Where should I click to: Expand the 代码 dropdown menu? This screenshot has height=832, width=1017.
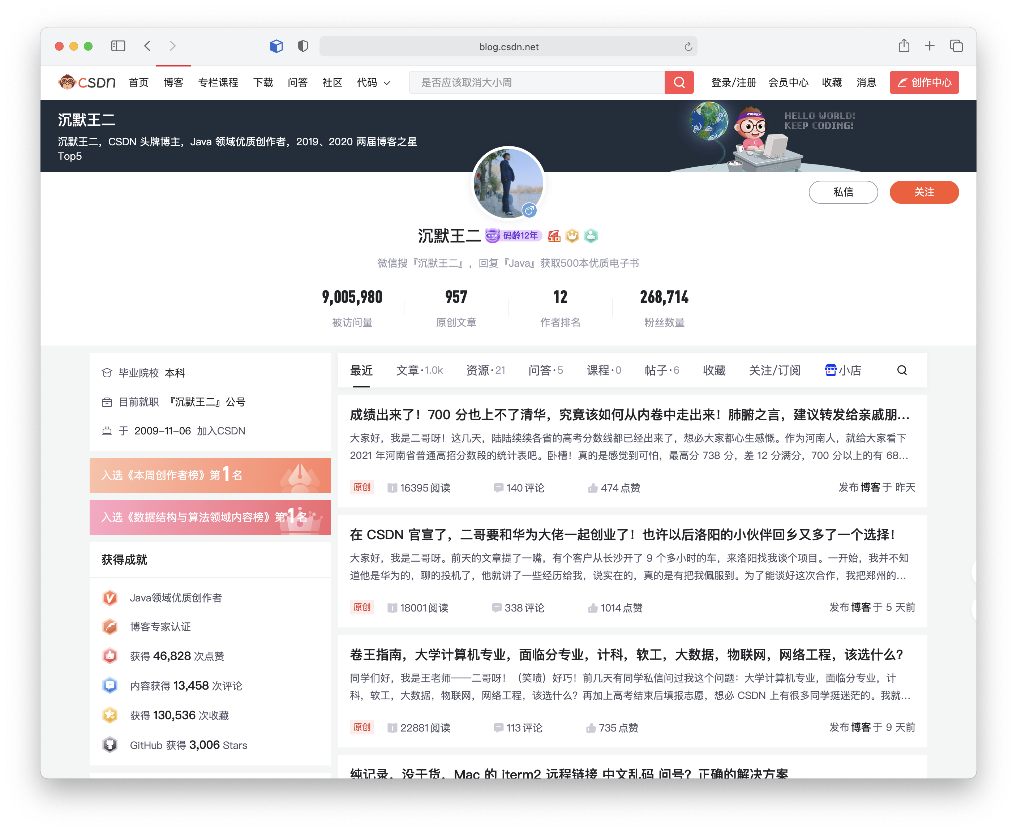[373, 83]
